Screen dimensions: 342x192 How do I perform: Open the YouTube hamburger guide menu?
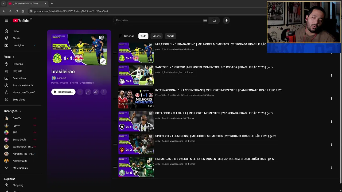point(6,20)
